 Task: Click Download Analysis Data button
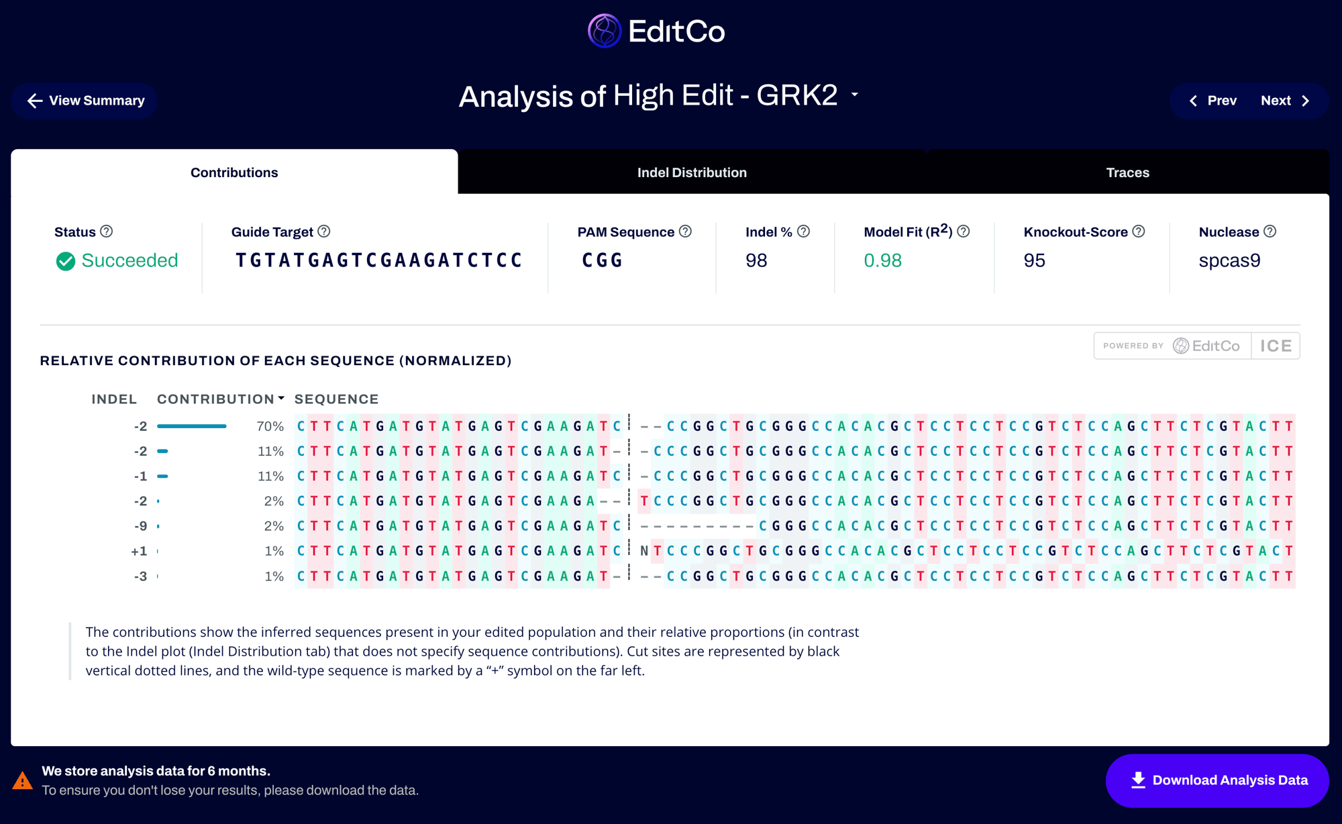click(x=1217, y=780)
